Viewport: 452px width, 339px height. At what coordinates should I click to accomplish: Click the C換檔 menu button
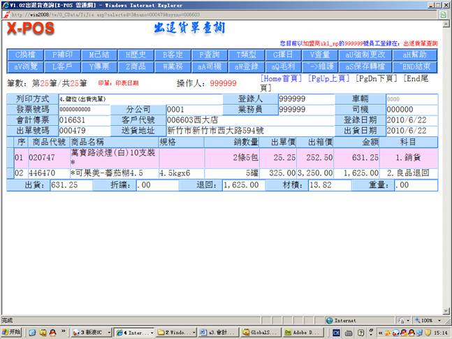click(x=26, y=54)
